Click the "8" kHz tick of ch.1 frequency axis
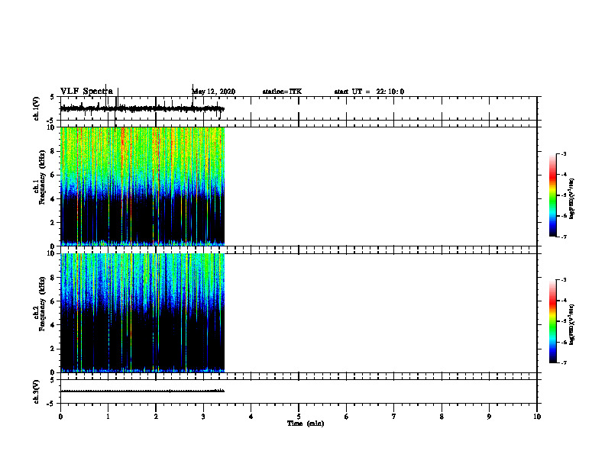 coord(53,151)
